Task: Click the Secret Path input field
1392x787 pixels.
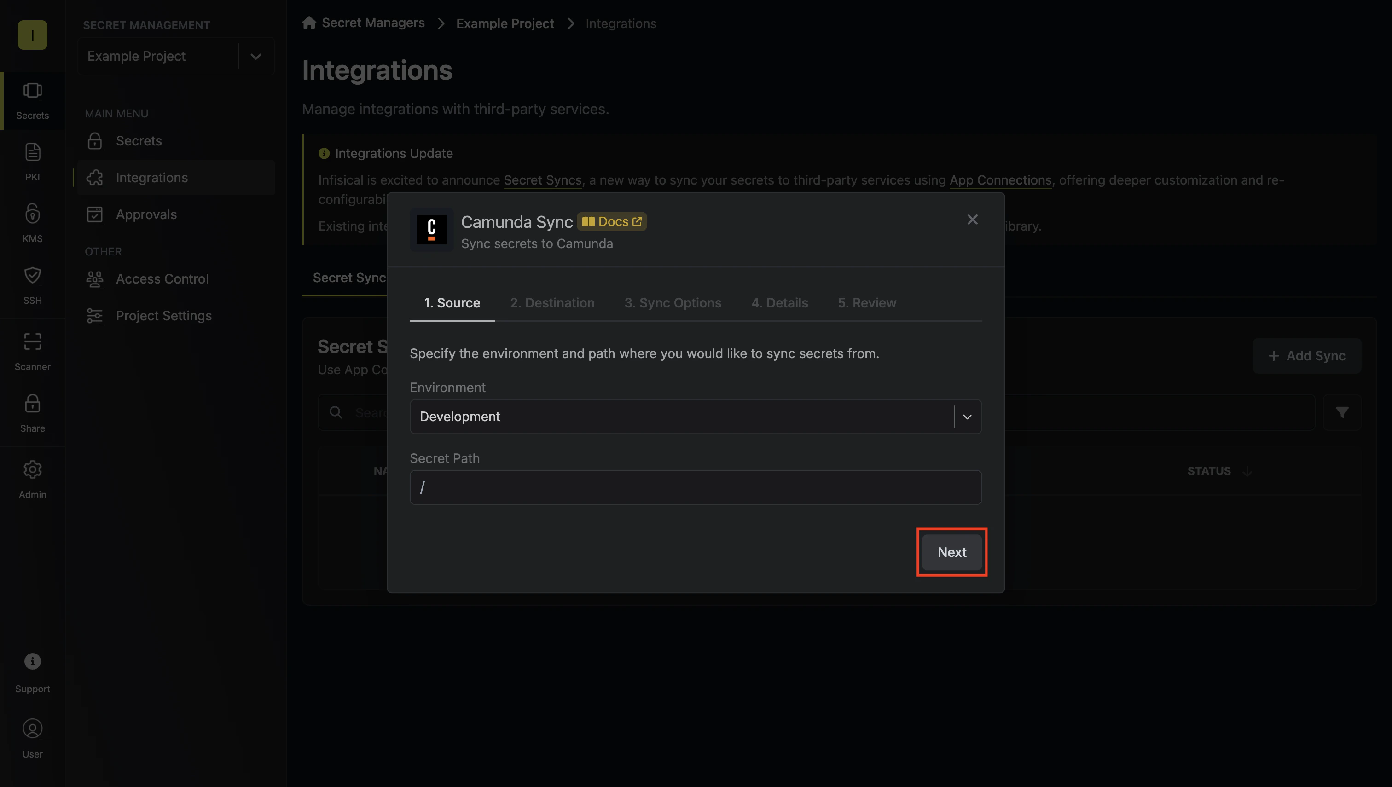Action: pos(695,487)
